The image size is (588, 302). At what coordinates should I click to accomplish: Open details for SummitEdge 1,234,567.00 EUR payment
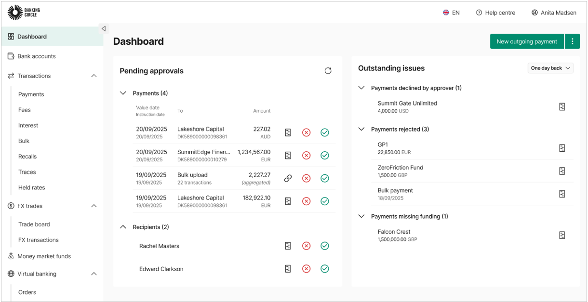point(288,156)
